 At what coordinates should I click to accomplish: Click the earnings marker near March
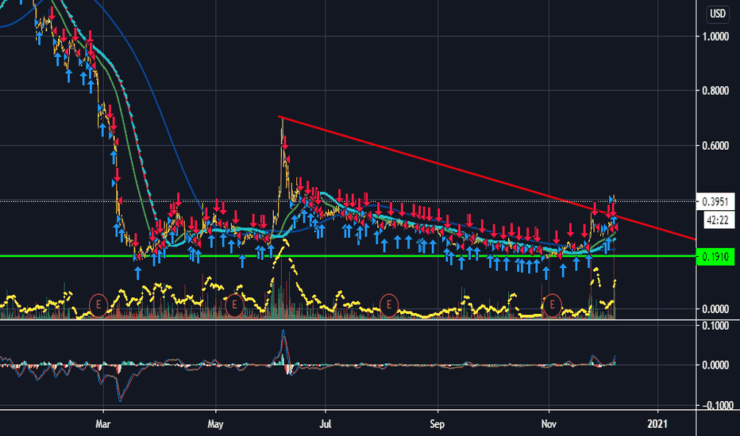[98, 305]
